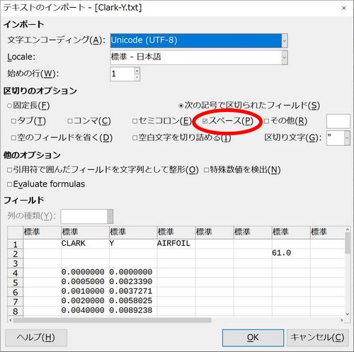Click the preview horizontal scrollbar left arrow
This screenshot has width=354, height=352.
(10, 320)
